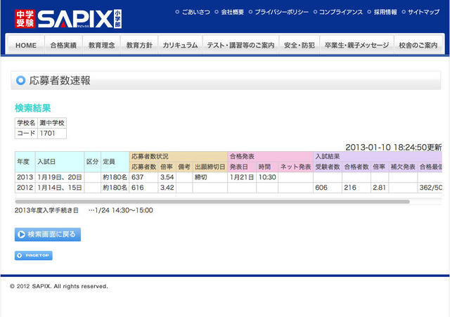Select exam date 1月19日、20日

tap(60, 177)
